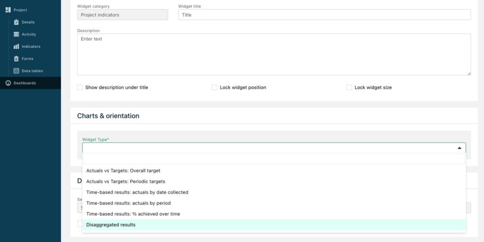Open Indicators via bar chart icon
484x242 pixels.
17,46
